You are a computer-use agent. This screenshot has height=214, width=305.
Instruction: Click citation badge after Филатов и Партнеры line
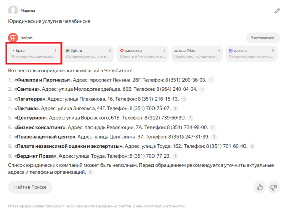pos(211,80)
